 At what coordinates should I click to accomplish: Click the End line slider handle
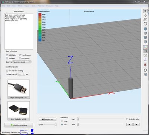pyautogui.click(x=78, y=124)
